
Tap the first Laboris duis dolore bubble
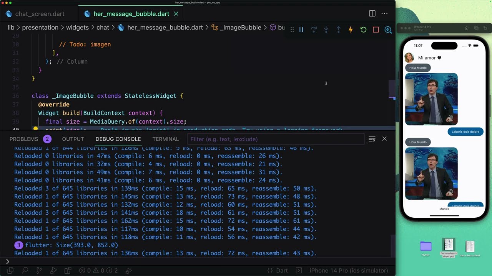tap(465, 131)
